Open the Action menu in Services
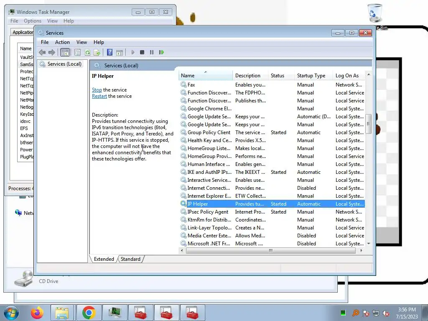The image size is (428, 321). 62,42
